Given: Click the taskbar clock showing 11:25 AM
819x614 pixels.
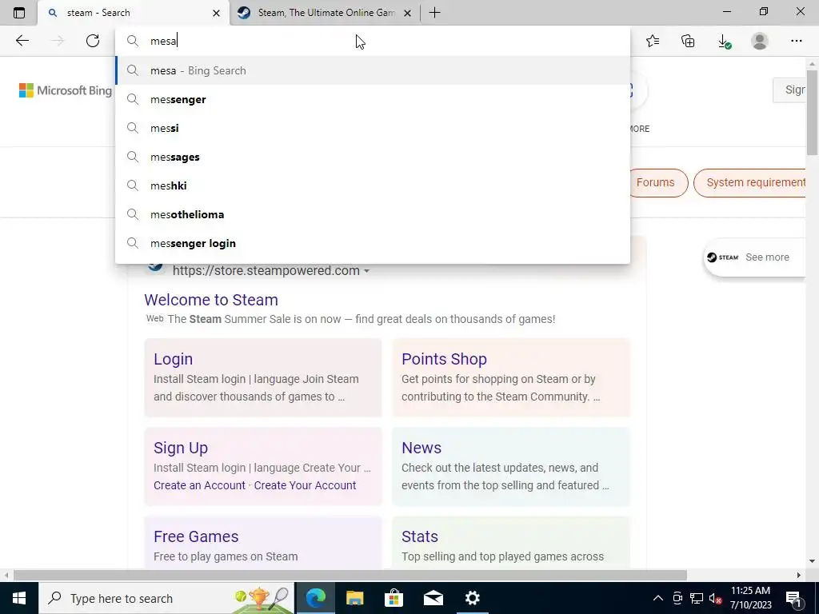Looking at the screenshot, I should point(750,598).
